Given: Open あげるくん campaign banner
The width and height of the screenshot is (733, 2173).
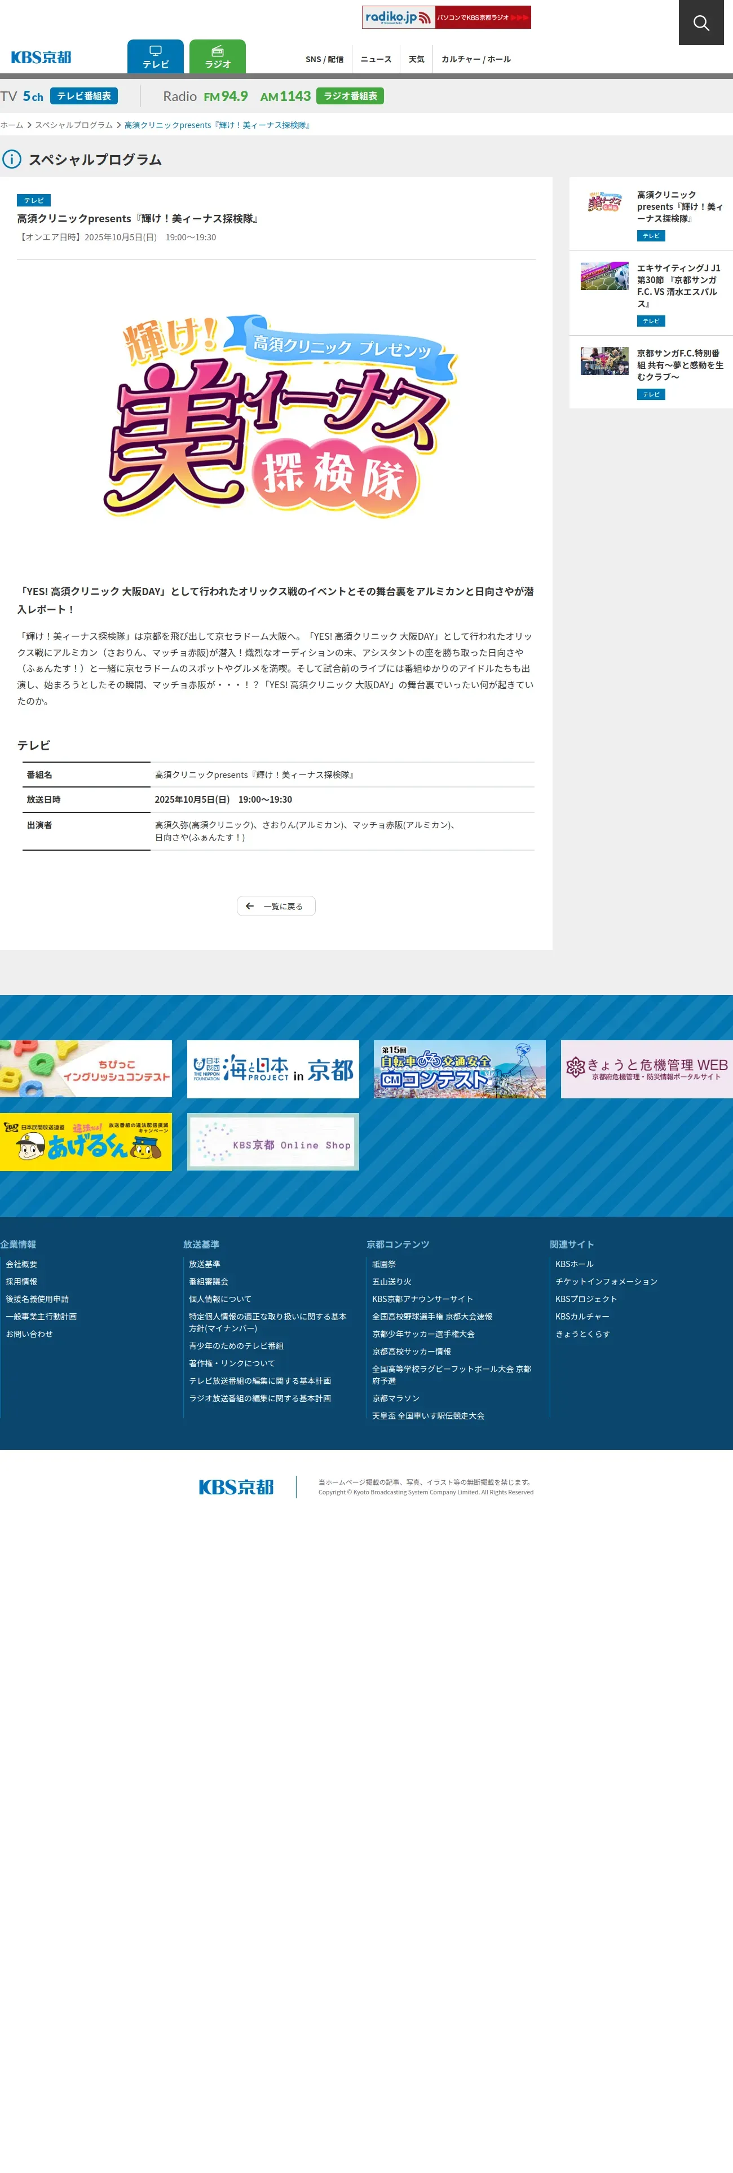Looking at the screenshot, I should pyautogui.click(x=86, y=1142).
